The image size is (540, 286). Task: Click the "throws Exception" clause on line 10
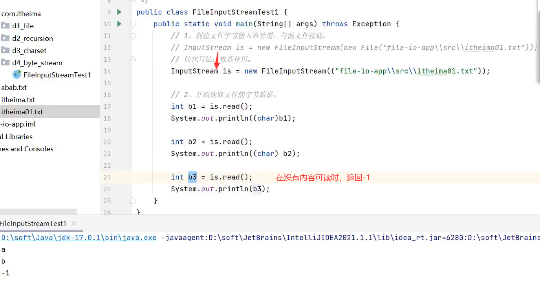coord(357,24)
